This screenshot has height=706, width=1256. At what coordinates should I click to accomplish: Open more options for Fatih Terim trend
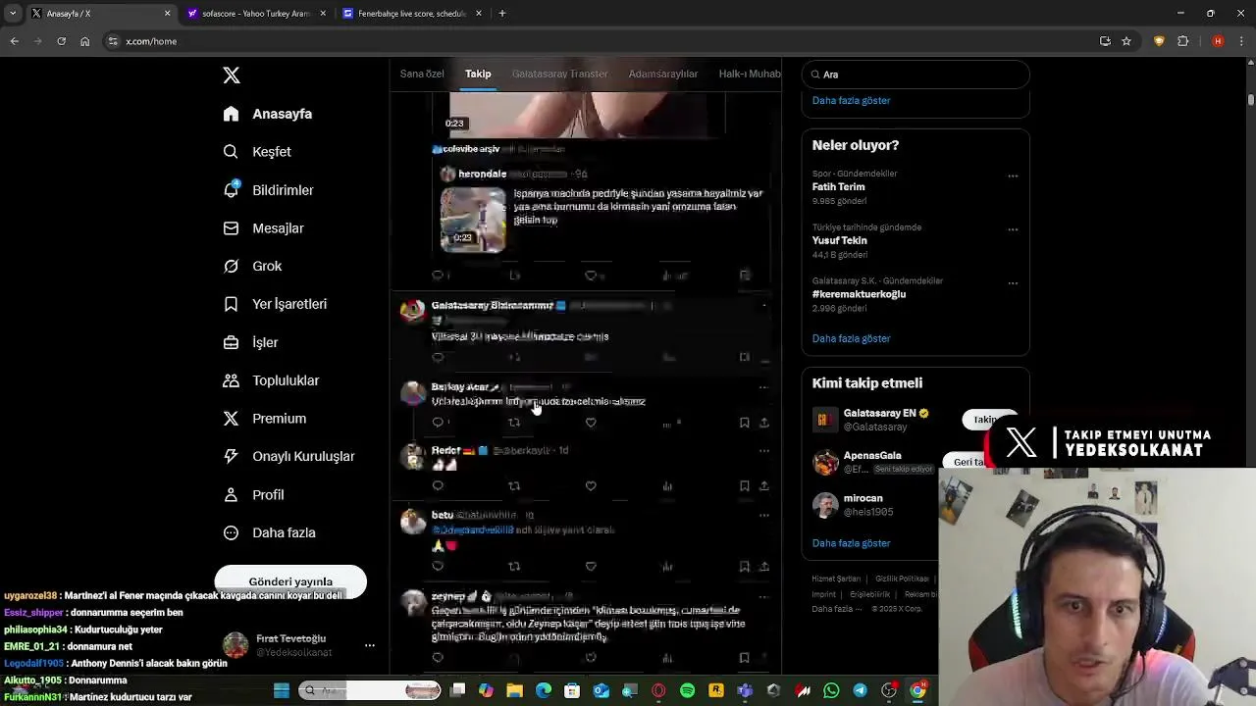pos(1013,176)
